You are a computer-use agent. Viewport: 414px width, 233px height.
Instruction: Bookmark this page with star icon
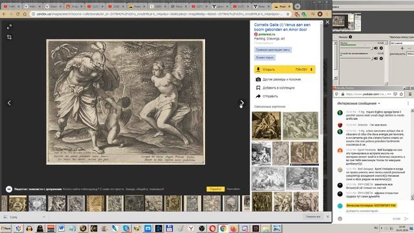[x=288, y=14]
